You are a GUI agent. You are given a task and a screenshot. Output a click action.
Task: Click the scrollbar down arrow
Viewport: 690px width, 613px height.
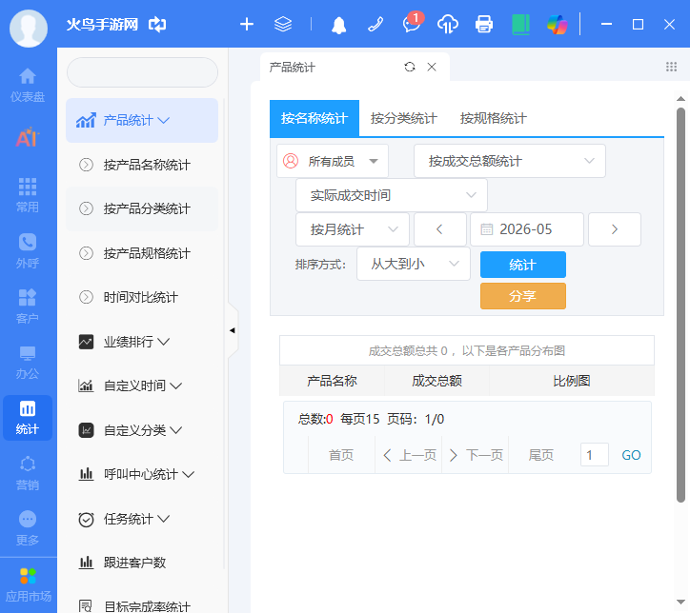680,602
